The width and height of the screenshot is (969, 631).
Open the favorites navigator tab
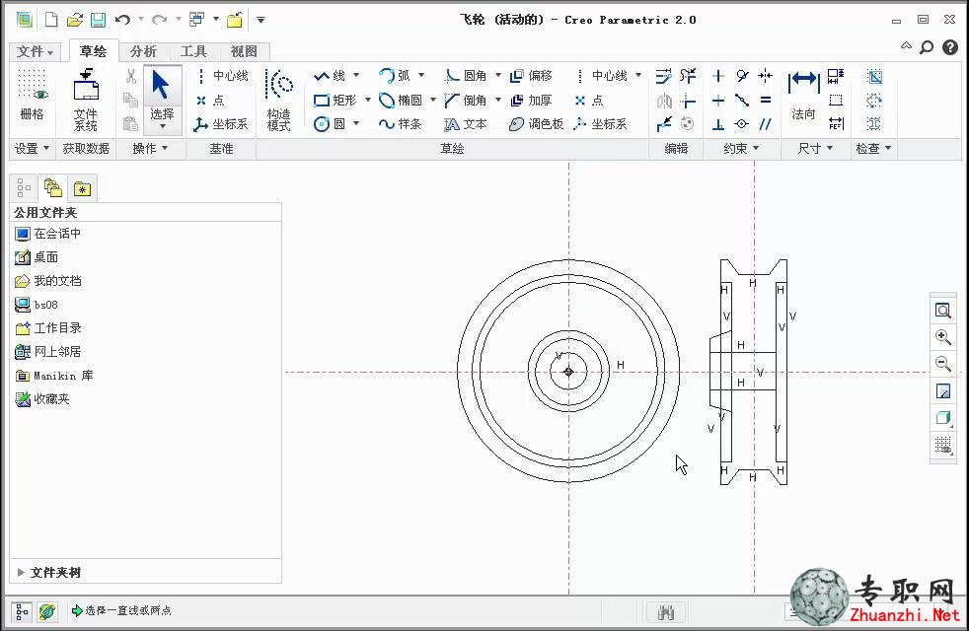tap(82, 187)
